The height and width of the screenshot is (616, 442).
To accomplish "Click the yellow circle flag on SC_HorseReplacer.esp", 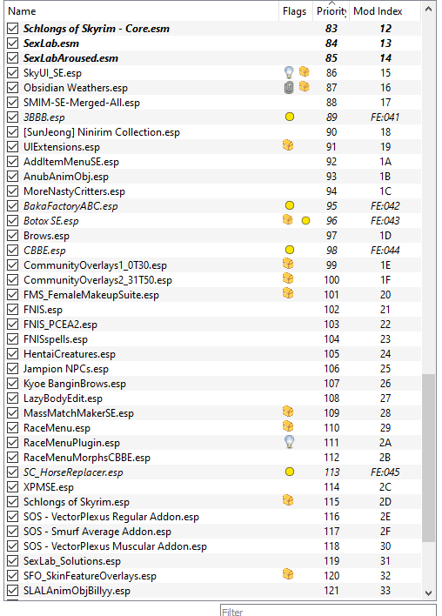I will (290, 472).
